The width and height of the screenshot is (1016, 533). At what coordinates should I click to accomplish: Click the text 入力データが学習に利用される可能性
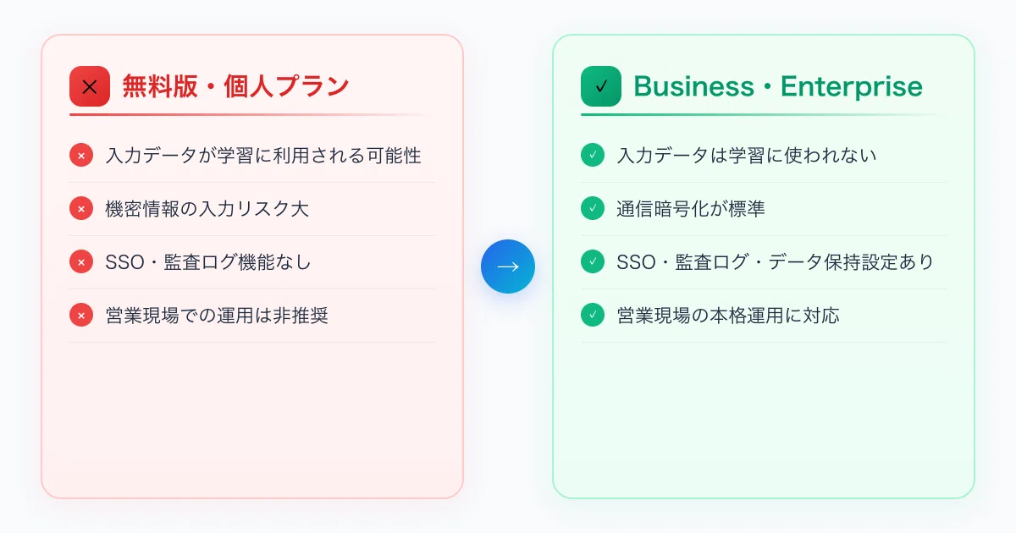click(263, 156)
